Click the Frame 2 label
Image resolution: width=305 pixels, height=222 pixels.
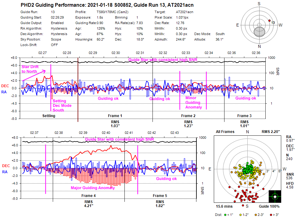(188, 116)
